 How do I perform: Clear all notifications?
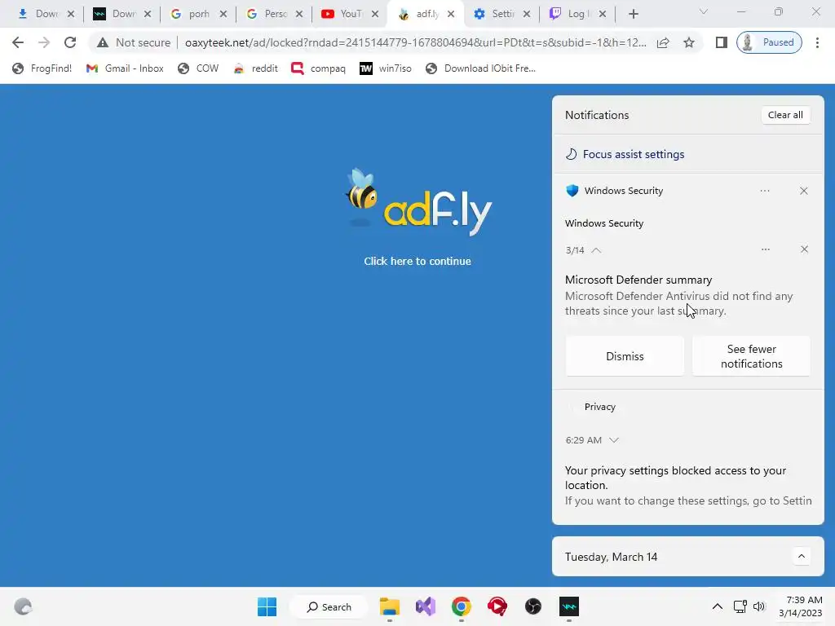(x=785, y=115)
